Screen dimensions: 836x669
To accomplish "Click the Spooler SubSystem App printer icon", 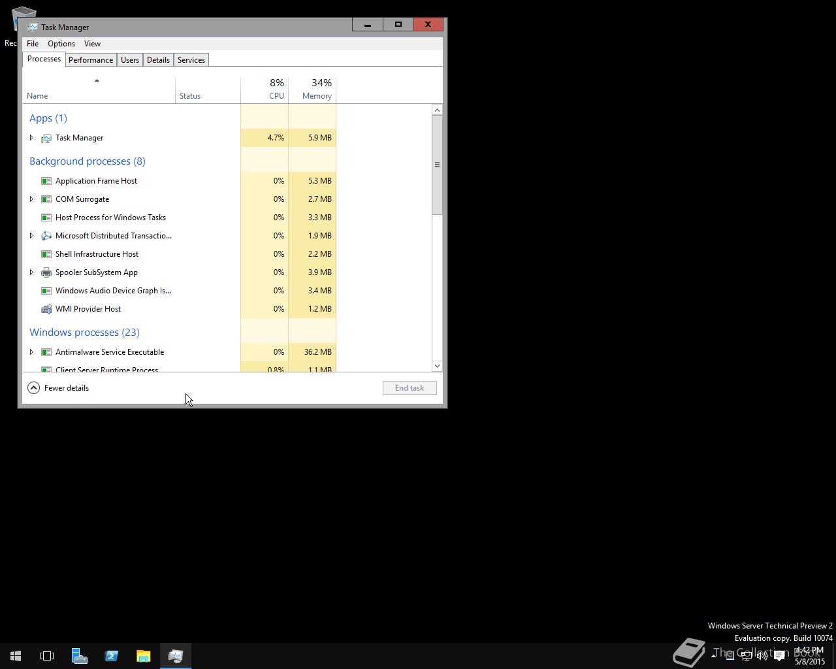I will [46, 272].
